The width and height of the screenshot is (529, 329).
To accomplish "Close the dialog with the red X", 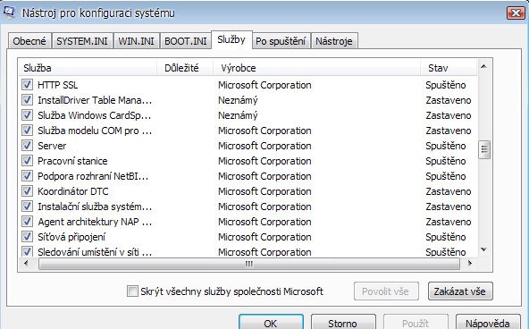I will [x=516, y=13].
